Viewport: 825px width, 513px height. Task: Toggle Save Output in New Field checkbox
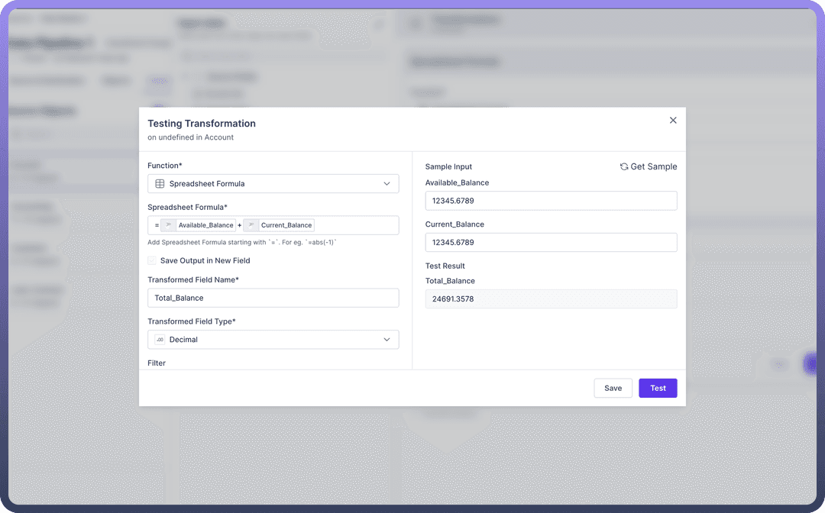(x=153, y=261)
